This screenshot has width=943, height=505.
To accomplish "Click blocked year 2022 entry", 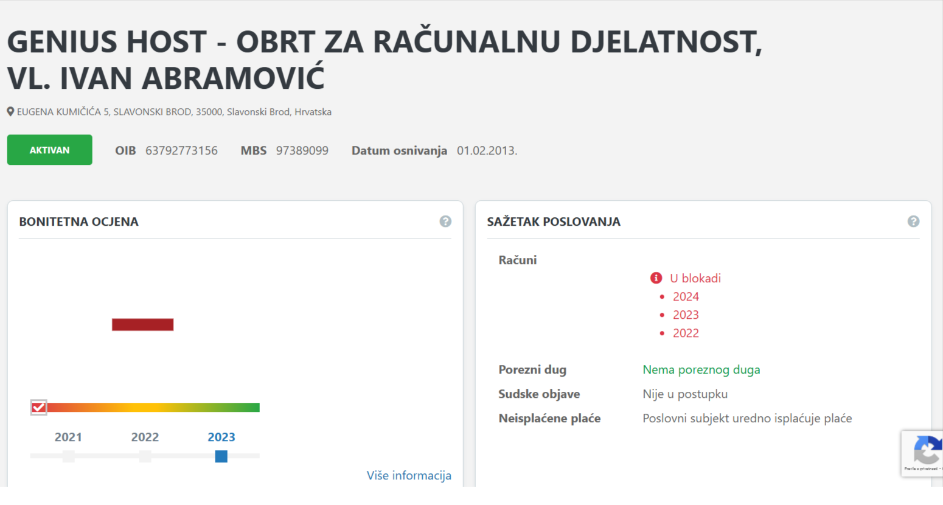I will click(686, 333).
